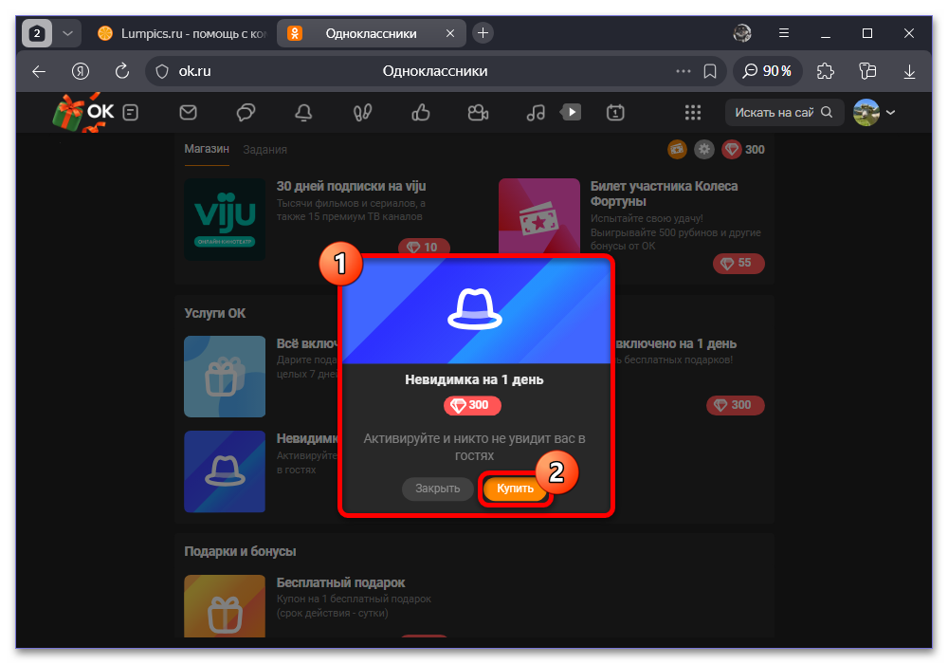The image size is (948, 664).
Task: Open the browser hamburger menu
Action: coord(784,33)
